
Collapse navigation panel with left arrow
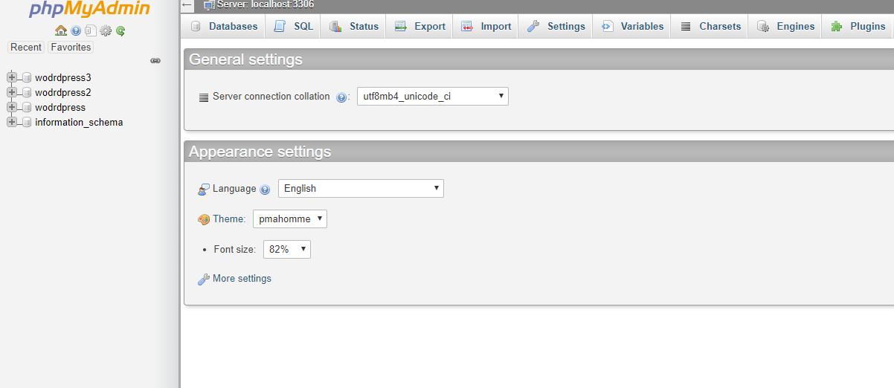click(x=187, y=4)
